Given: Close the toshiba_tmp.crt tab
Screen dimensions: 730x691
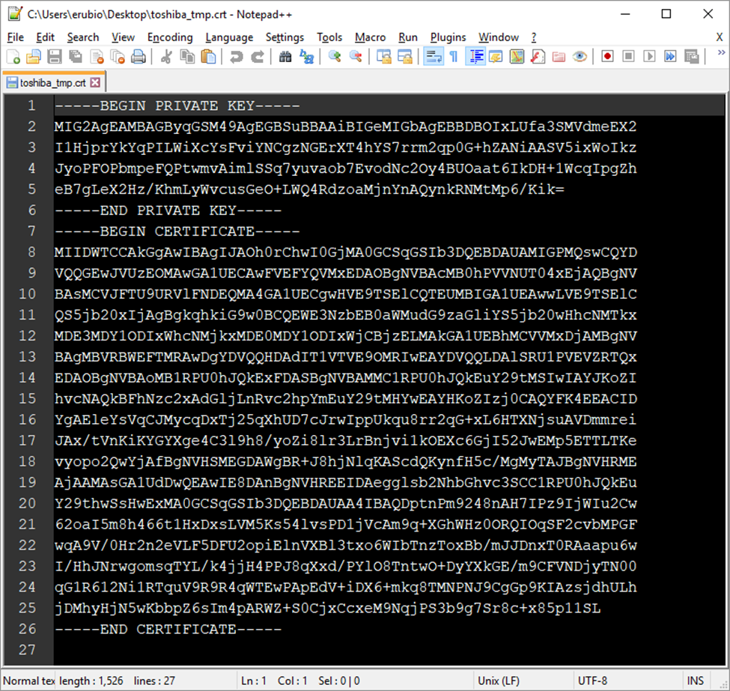Looking at the screenshot, I should [94, 82].
